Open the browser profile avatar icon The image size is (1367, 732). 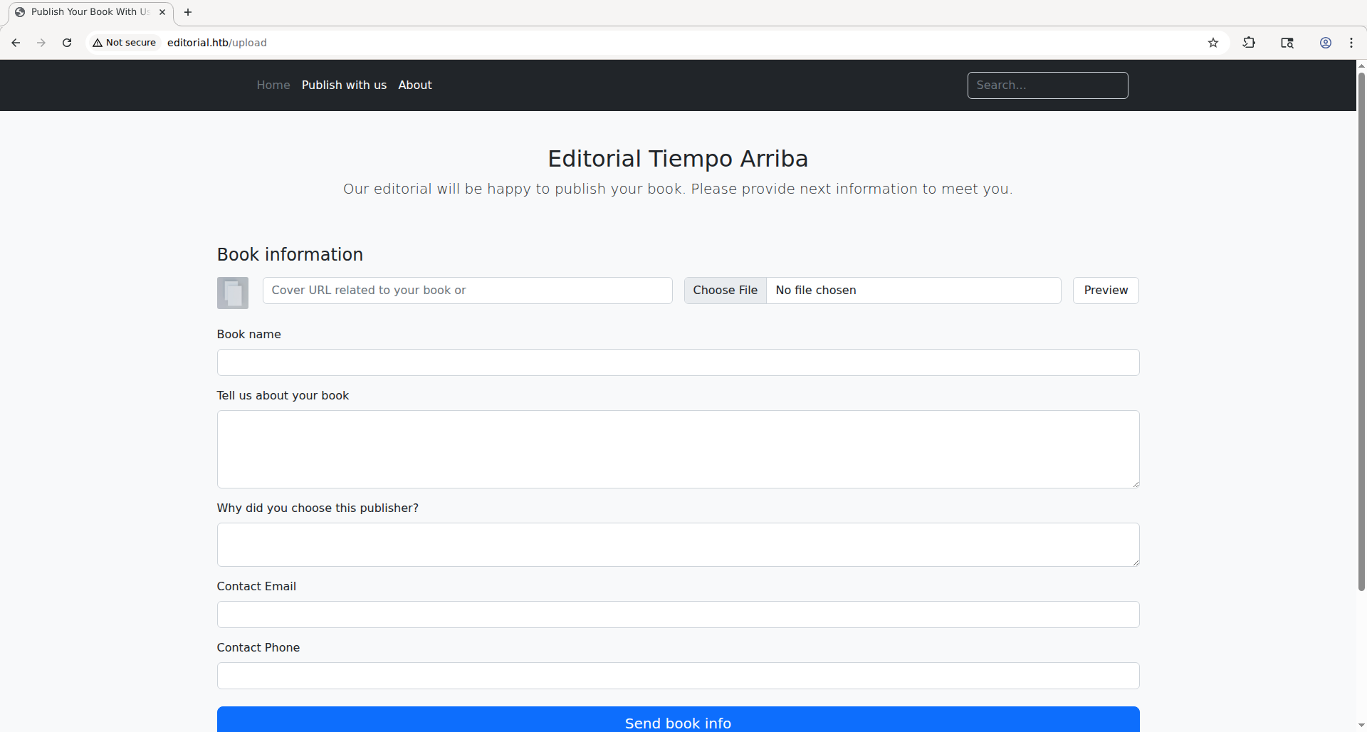[x=1326, y=43]
